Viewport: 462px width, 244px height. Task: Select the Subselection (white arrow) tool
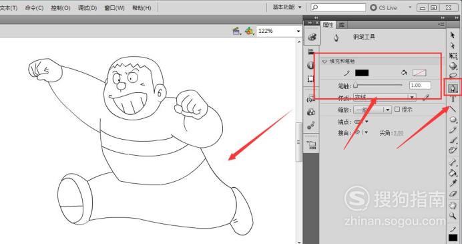[x=453, y=45]
